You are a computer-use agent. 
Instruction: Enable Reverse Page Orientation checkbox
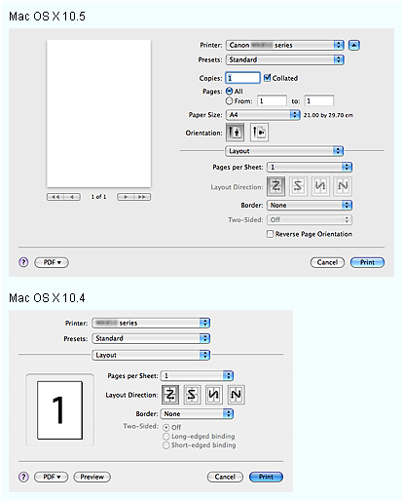(x=270, y=234)
